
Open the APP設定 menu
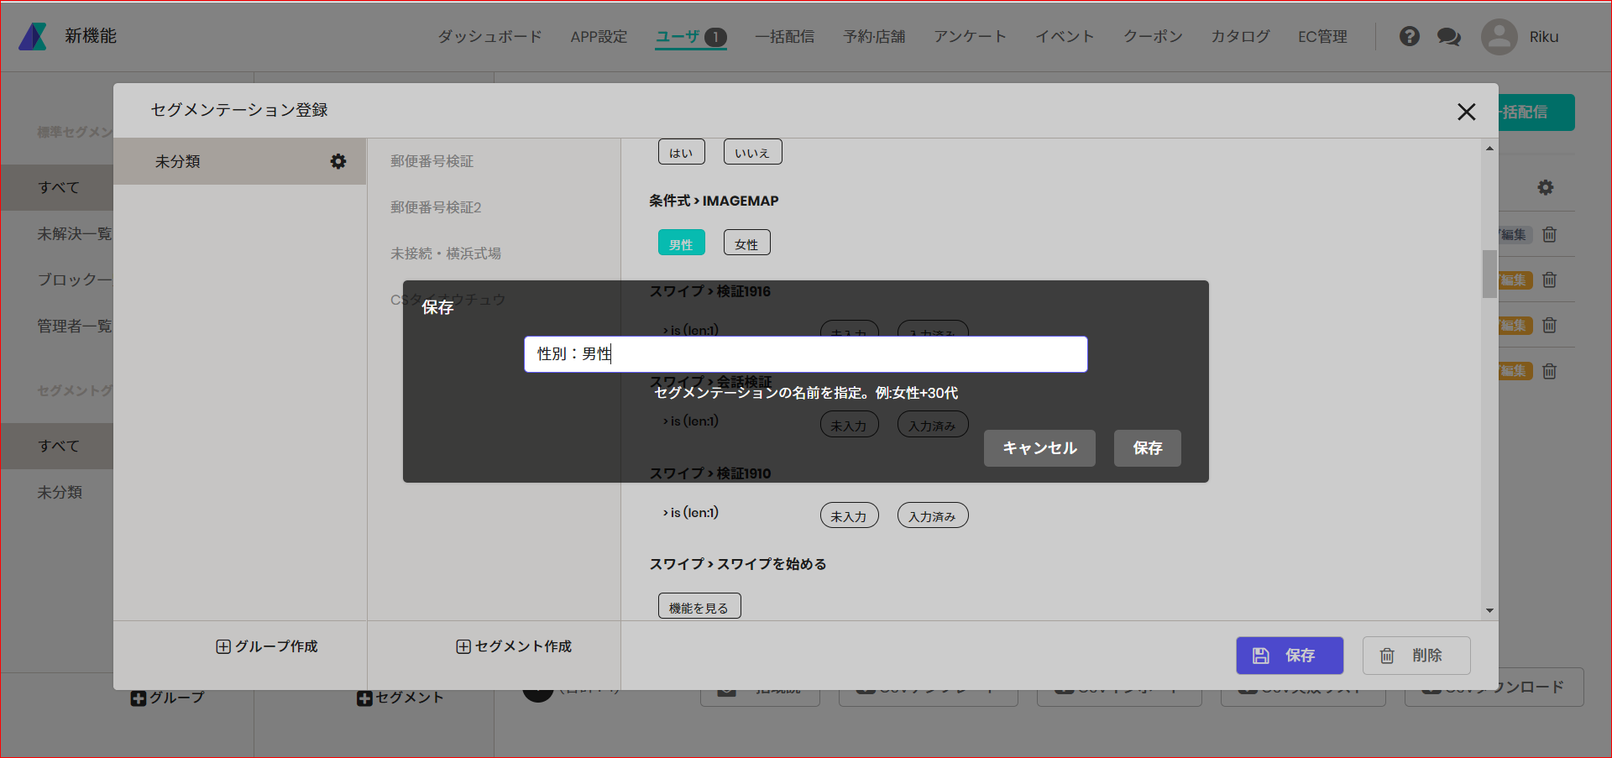pos(599,37)
